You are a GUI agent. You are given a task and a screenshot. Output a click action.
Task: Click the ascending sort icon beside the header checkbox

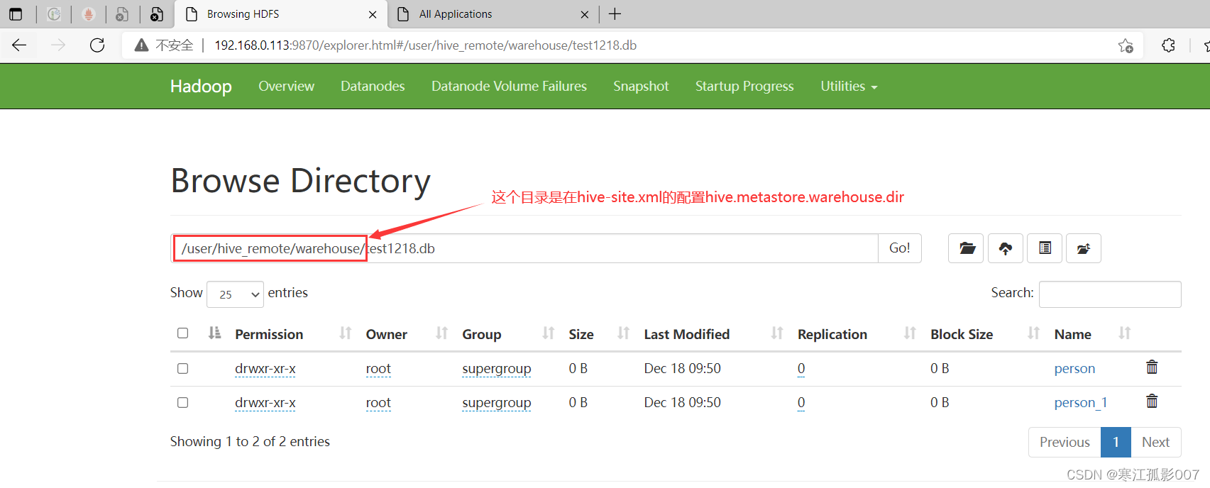[214, 333]
